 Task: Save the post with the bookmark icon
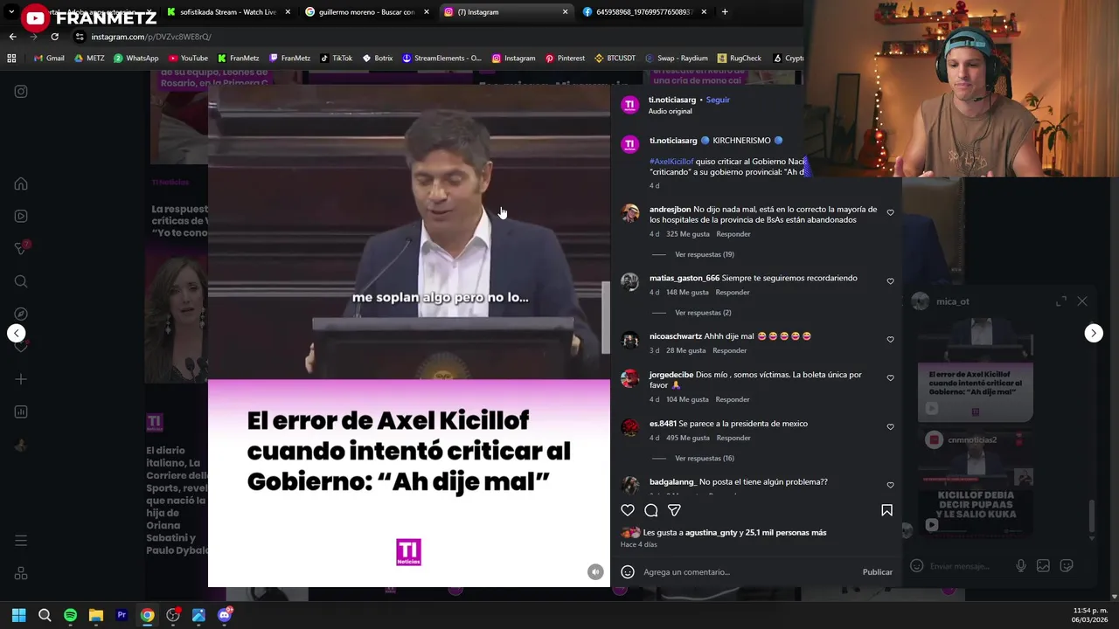886,510
